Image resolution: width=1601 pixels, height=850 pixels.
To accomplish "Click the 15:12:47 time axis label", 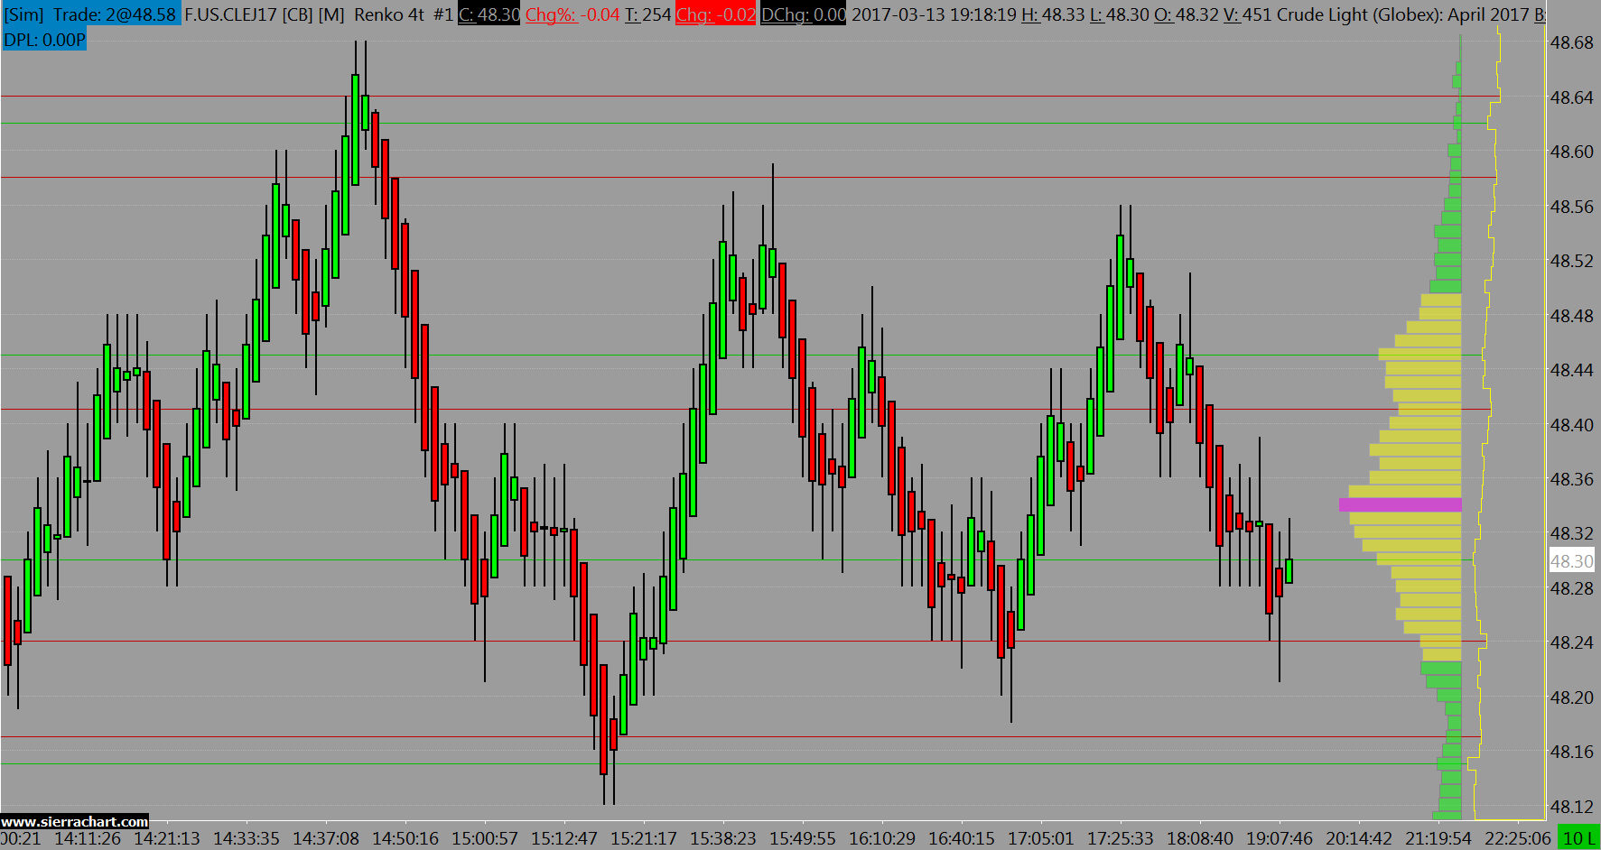I will tap(564, 838).
